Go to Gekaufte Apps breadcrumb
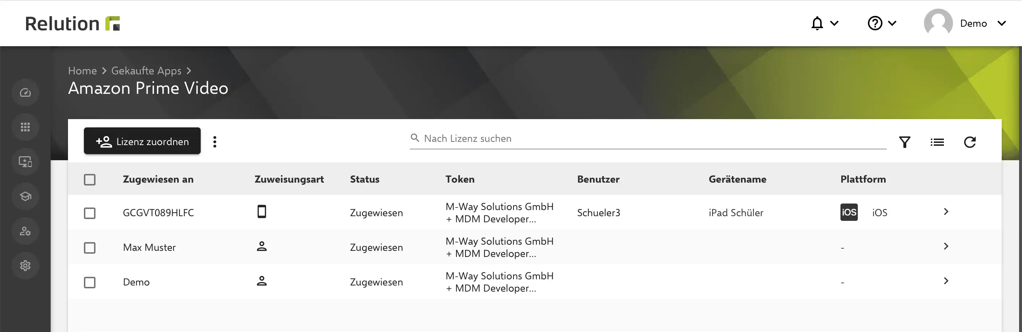The image size is (1022, 332). (146, 70)
